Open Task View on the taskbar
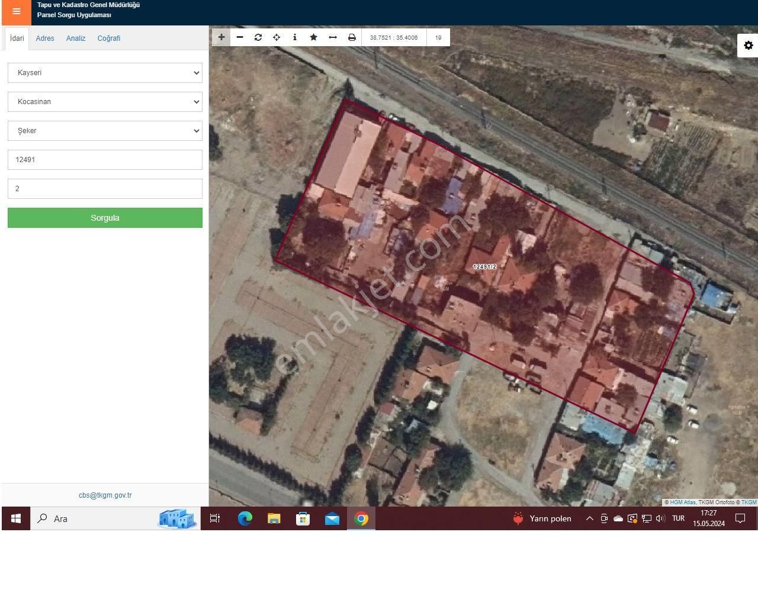The height and width of the screenshot is (606, 758). (215, 518)
